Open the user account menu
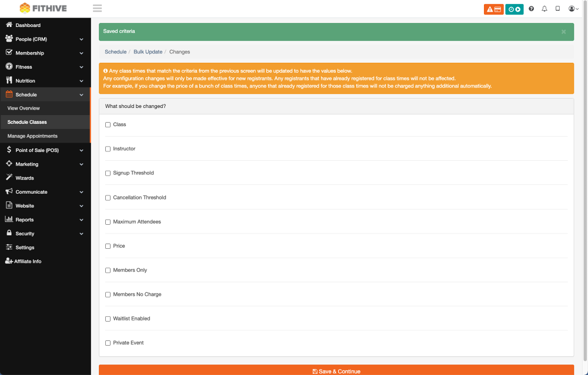Viewport: 588px width, 375px height. (x=573, y=9)
